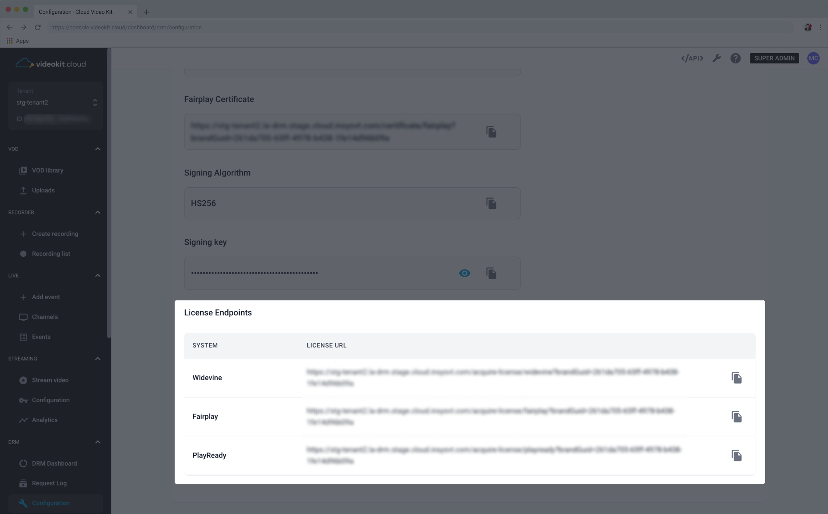Collapse the RECORDER section chevron
This screenshot has width=828, height=514.
click(x=97, y=212)
